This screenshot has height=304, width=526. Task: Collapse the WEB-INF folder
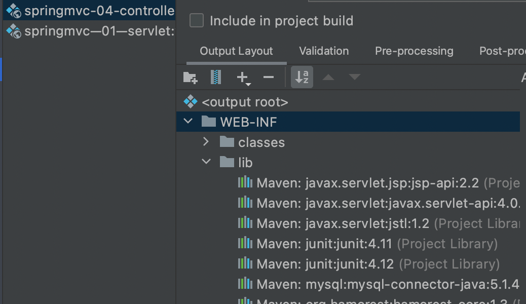coord(187,122)
